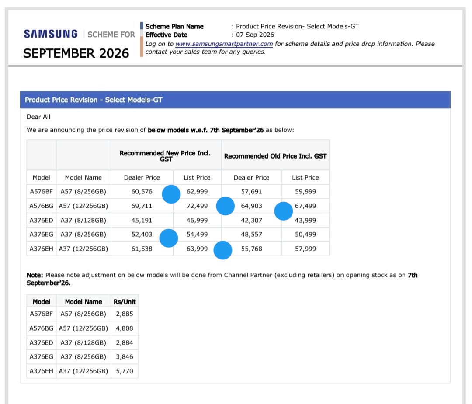Select old dealer price 64,903
472x404 pixels.
pyautogui.click(x=251, y=206)
